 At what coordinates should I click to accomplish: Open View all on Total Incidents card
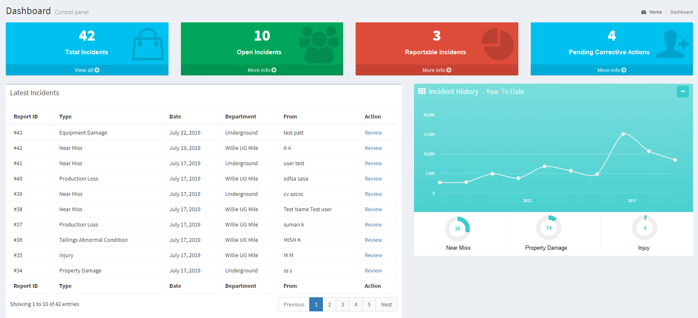pyautogui.click(x=87, y=70)
